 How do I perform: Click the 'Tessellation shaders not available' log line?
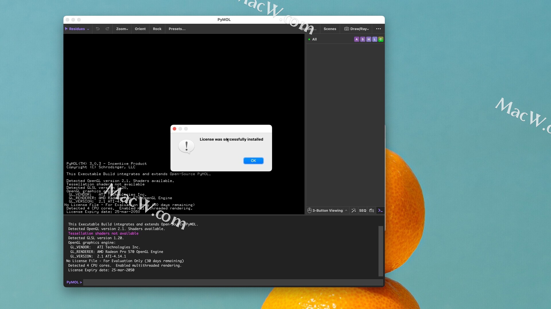click(x=103, y=233)
